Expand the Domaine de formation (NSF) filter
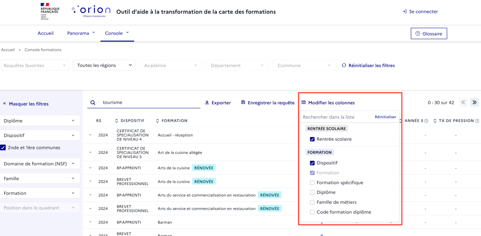The height and width of the screenshot is (236, 481). (40, 164)
